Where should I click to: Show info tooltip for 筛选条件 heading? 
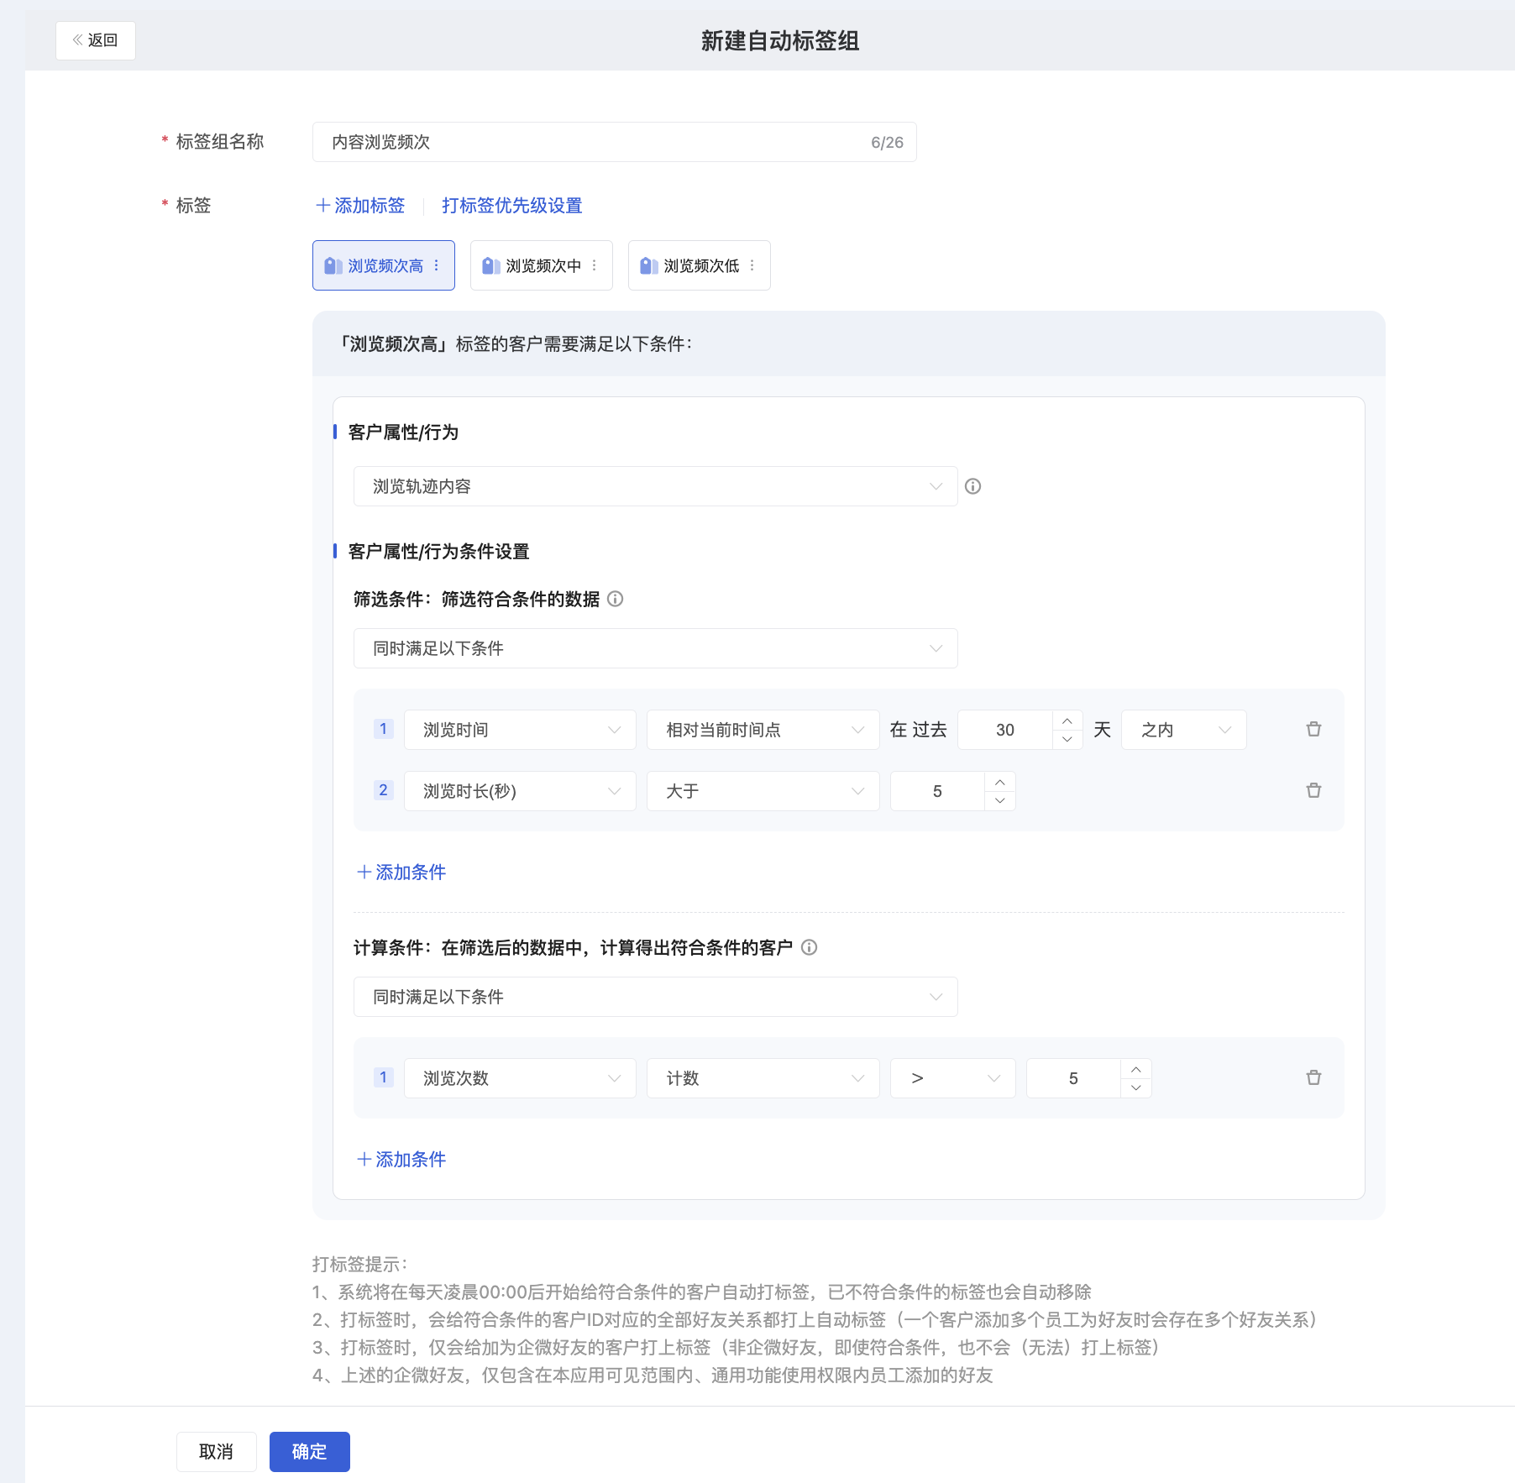[615, 599]
